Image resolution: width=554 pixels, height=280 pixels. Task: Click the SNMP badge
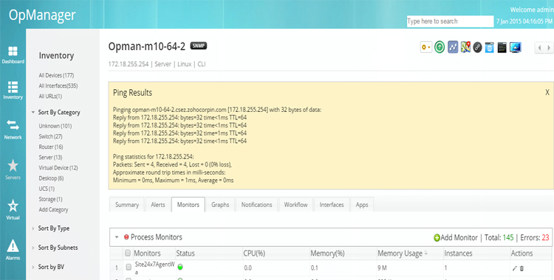[199, 46]
